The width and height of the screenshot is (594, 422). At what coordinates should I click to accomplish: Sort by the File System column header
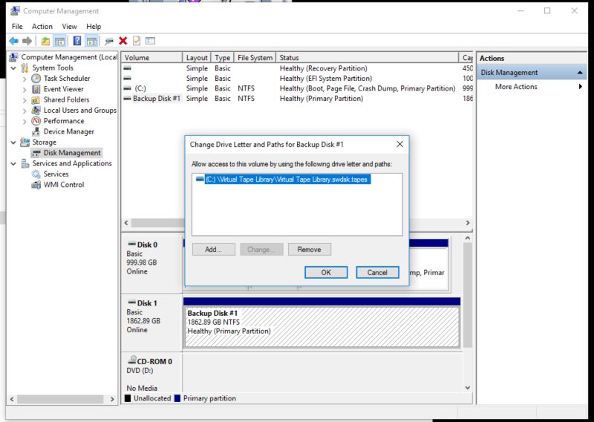click(x=255, y=58)
